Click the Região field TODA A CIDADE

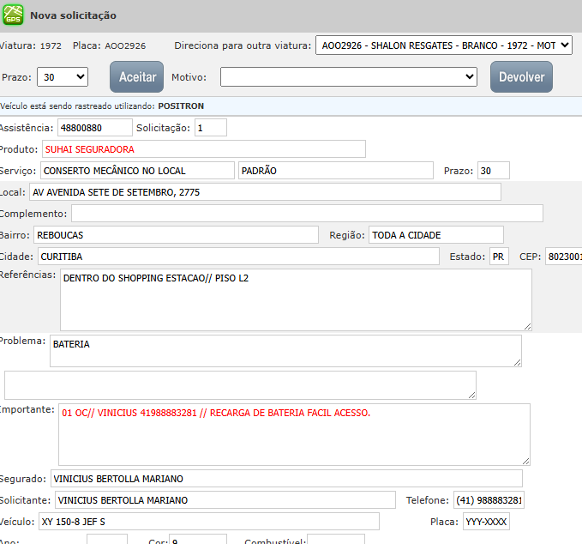point(436,235)
